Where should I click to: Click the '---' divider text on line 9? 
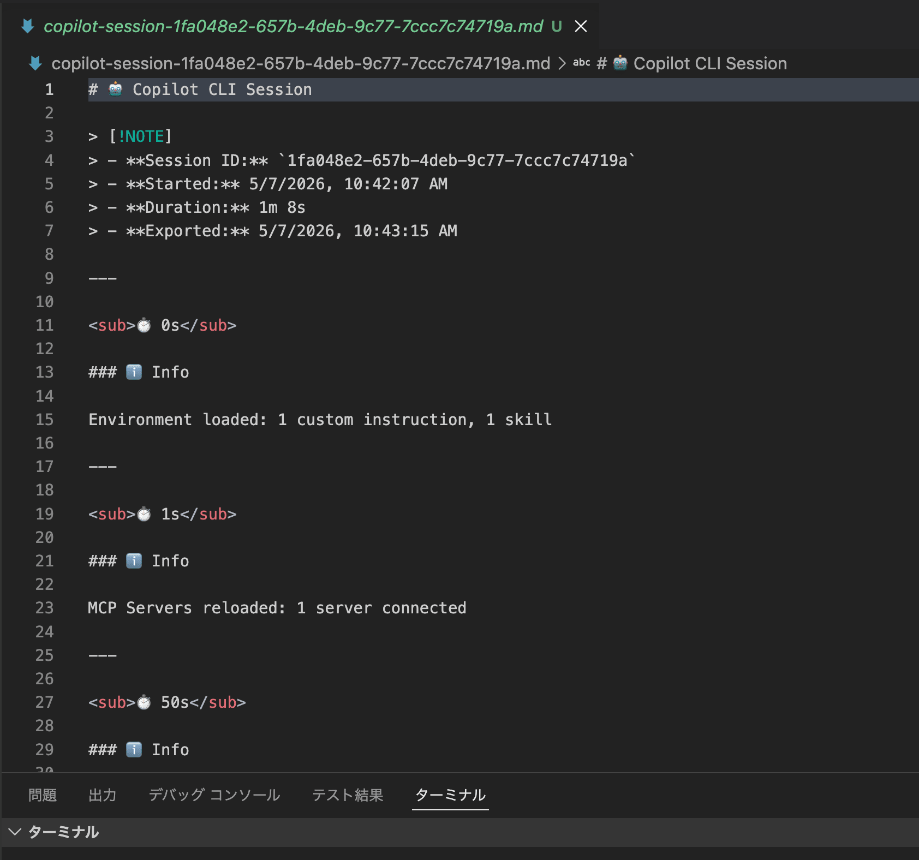click(x=103, y=278)
